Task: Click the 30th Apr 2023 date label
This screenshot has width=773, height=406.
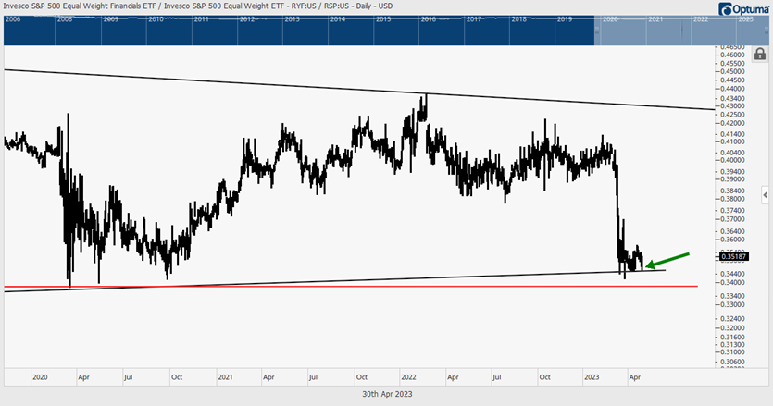Action: click(x=387, y=394)
